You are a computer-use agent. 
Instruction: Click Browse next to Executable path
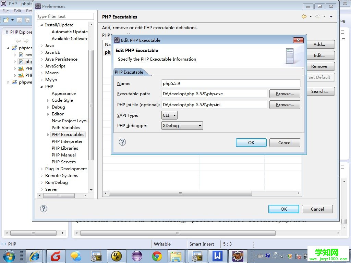click(285, 94)
